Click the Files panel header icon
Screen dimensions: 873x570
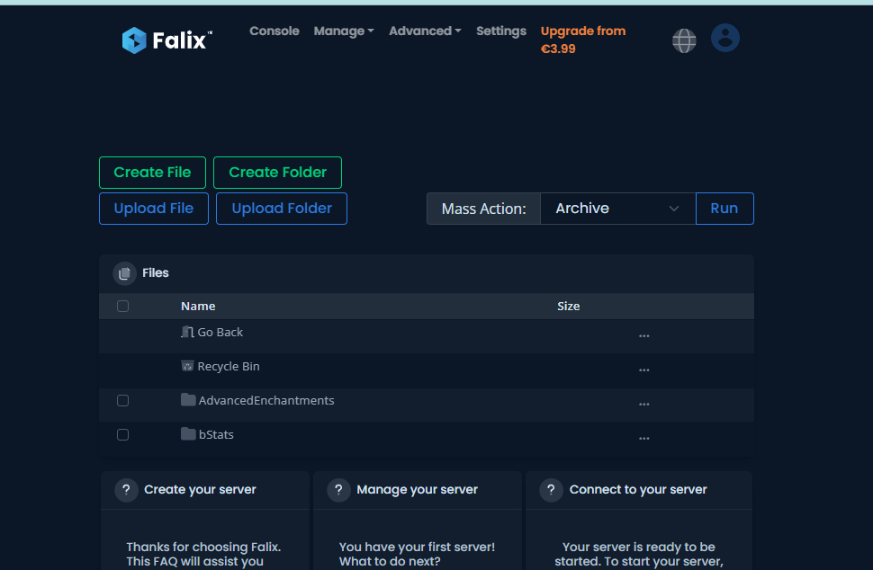point(125,273)
